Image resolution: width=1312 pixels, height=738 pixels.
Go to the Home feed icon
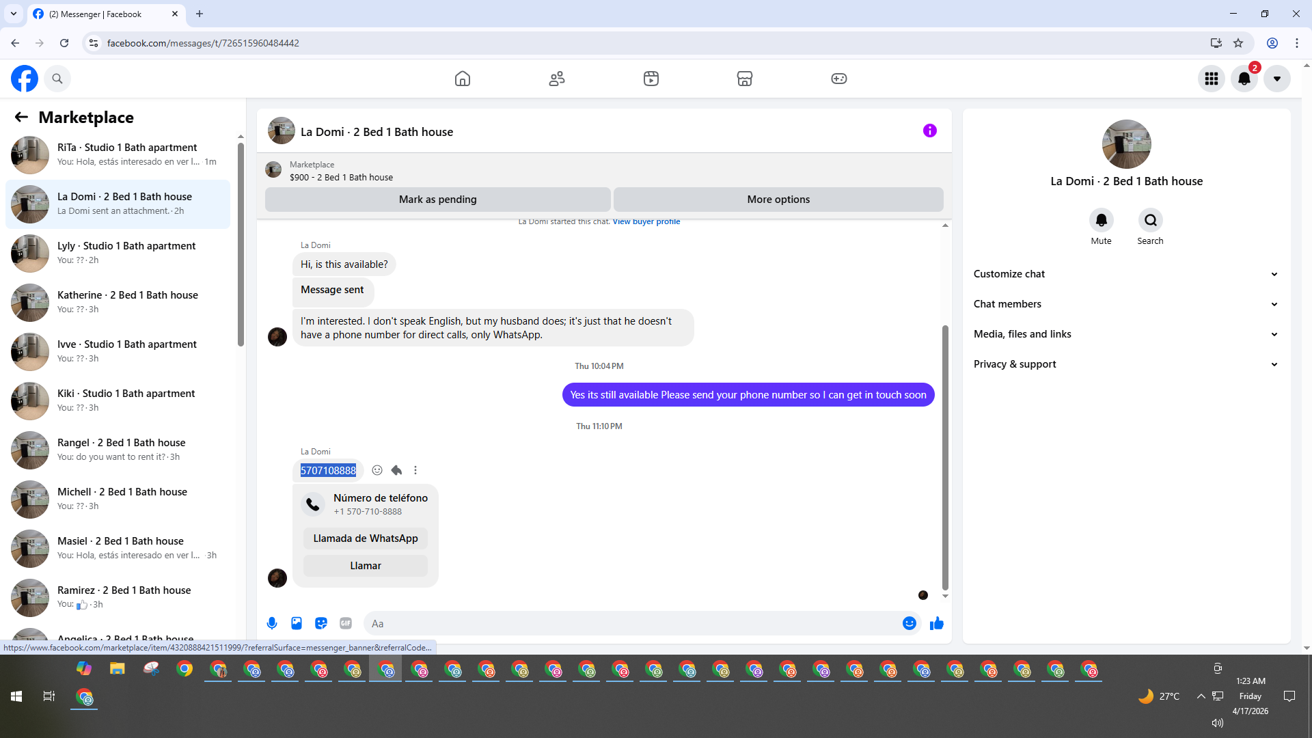click(x=463, y=79)
